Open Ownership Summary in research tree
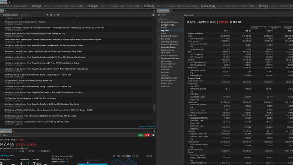Screen dimensions: 293x165 [169, 42]
